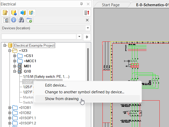169x127 pixels.
Task: Open the Devices (location) dropdown
Action: 88,28
